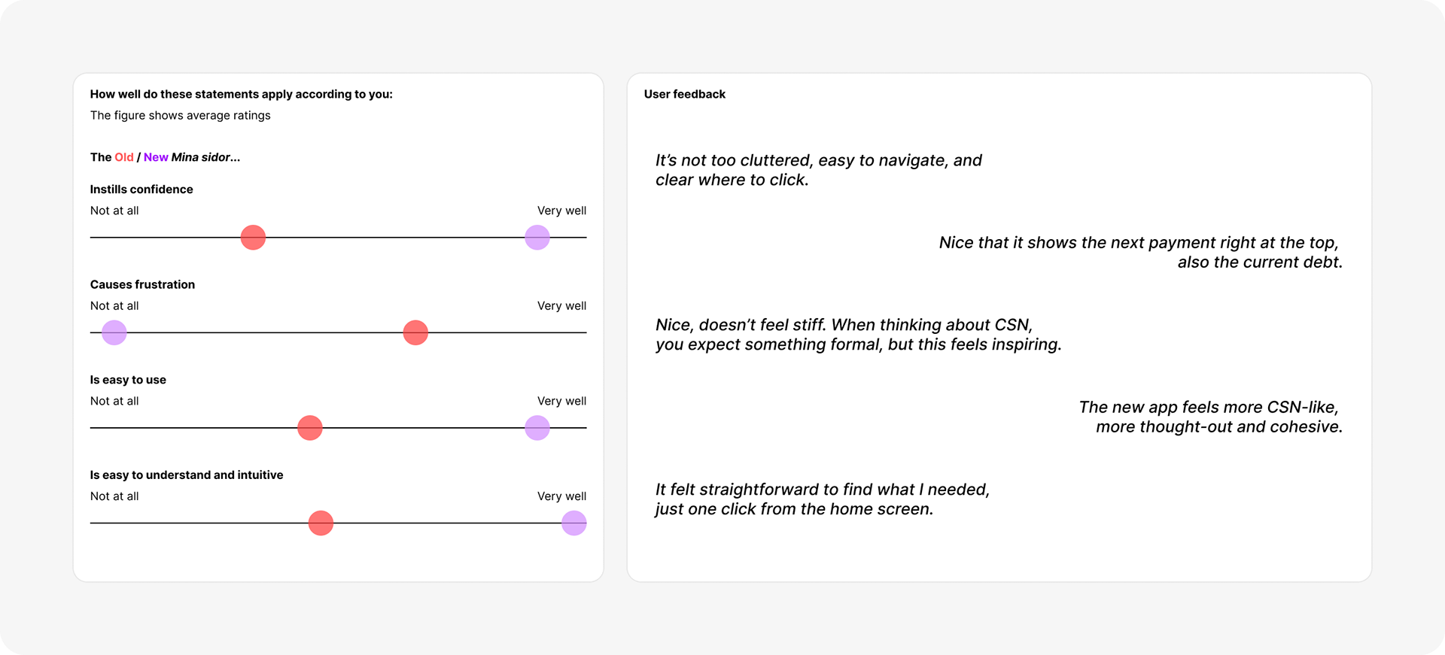This screenshot has height=655, width=1445.
Task: Click 'The figure shows average ratings' subtitle
Action: 181,115
